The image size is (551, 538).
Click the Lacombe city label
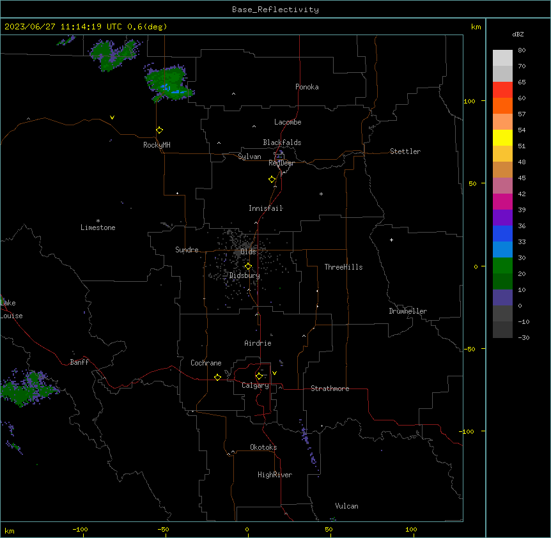(x=288, y=122)
